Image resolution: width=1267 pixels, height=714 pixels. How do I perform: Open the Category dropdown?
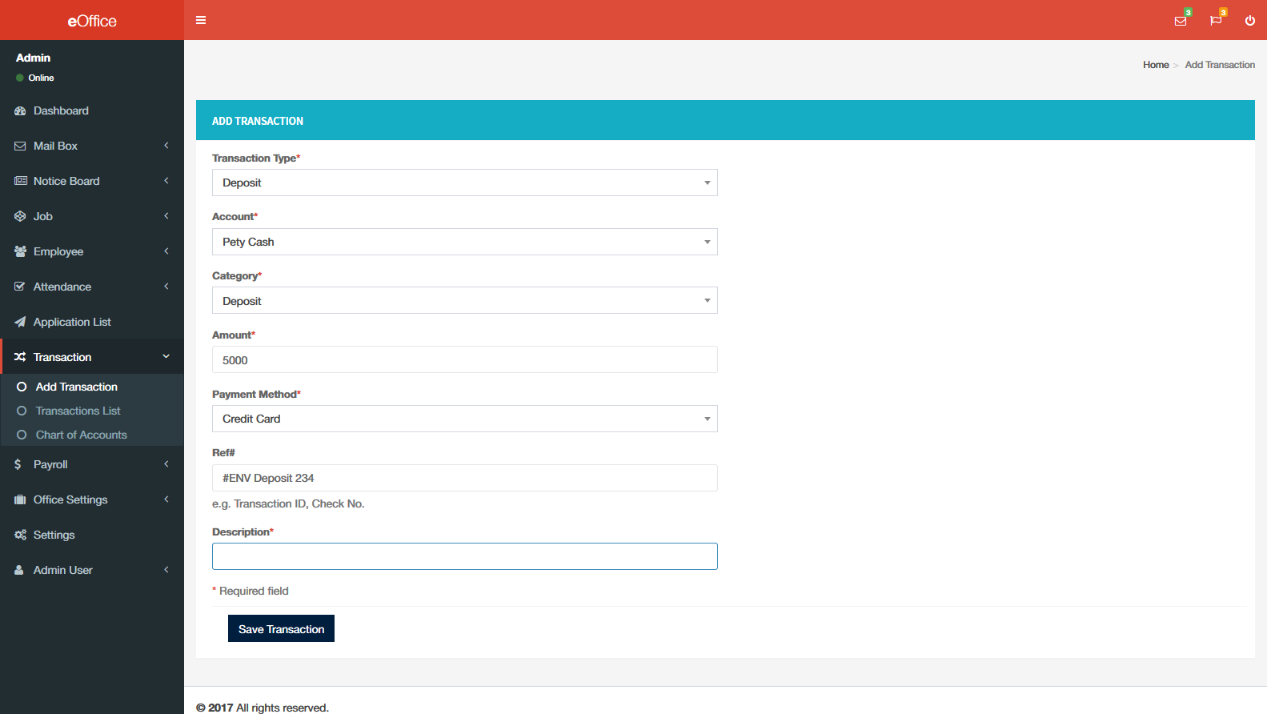tap(464, 301)
